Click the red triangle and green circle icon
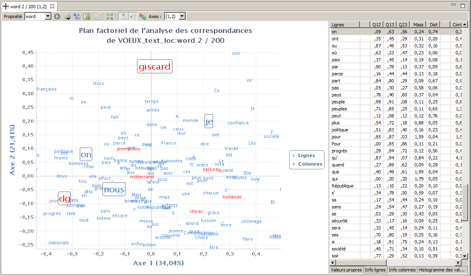The image size is (471, 276). pyautogui.click(x=143, y=16)
